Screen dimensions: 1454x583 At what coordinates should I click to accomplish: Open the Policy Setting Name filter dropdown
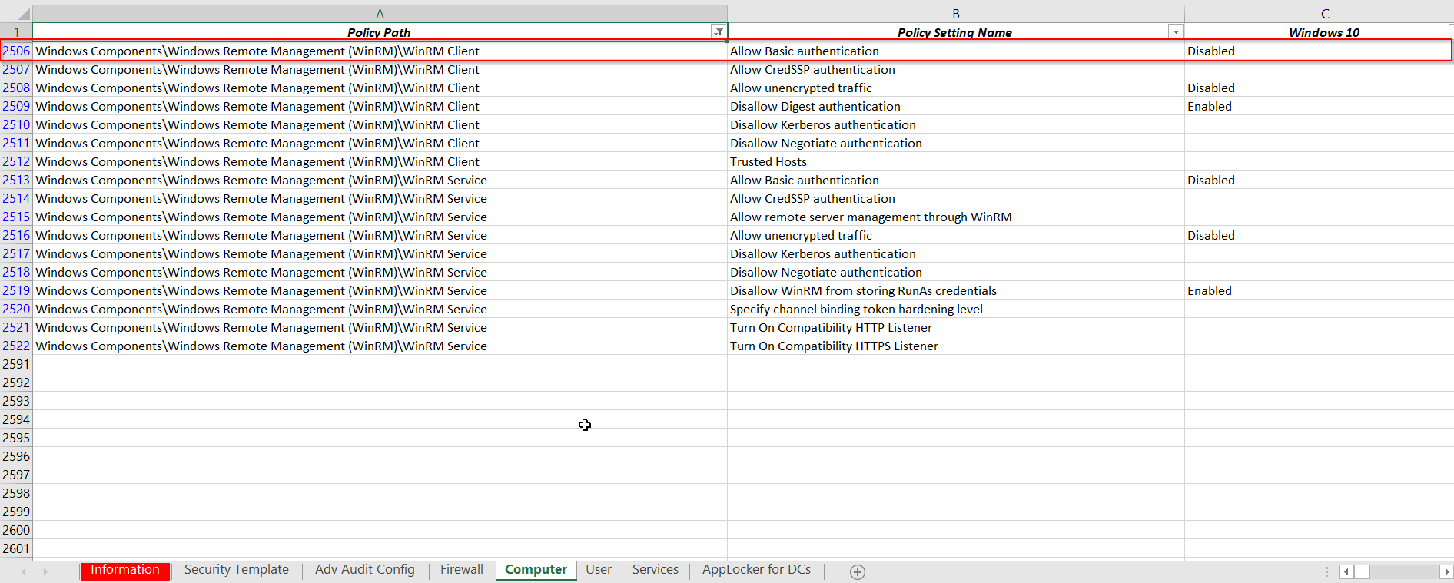(x=1175, y=31)
